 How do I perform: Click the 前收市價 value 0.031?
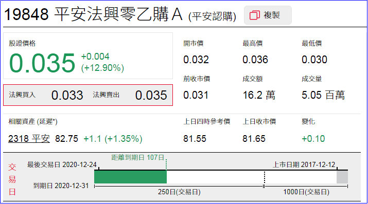click(x=196, y=96)
